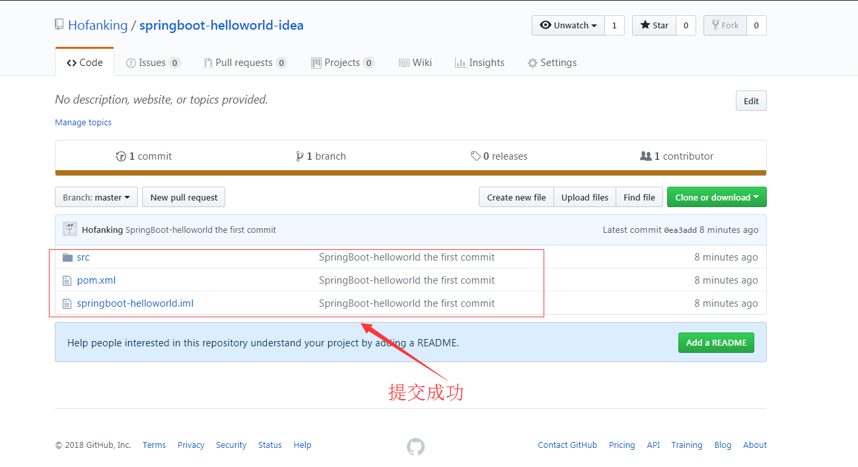Click the forks count 0

click(x=756, y=25)
